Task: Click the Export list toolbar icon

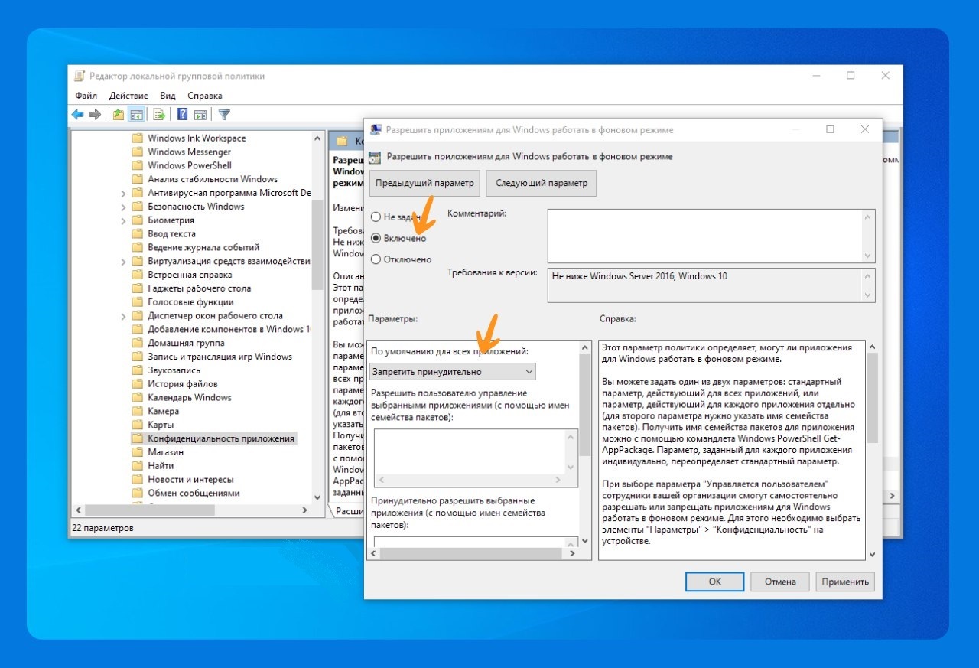Action: [159, 115]
